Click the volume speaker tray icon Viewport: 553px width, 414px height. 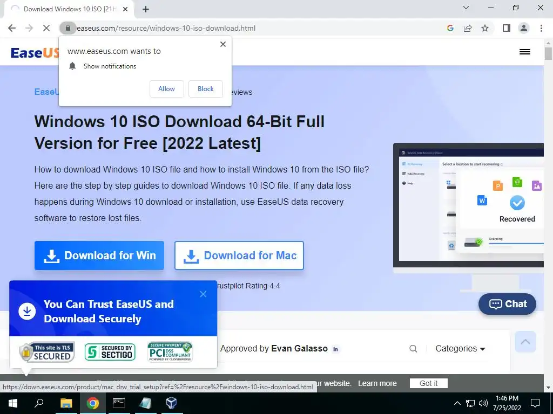pyautogui.click(x=483, y=403)
